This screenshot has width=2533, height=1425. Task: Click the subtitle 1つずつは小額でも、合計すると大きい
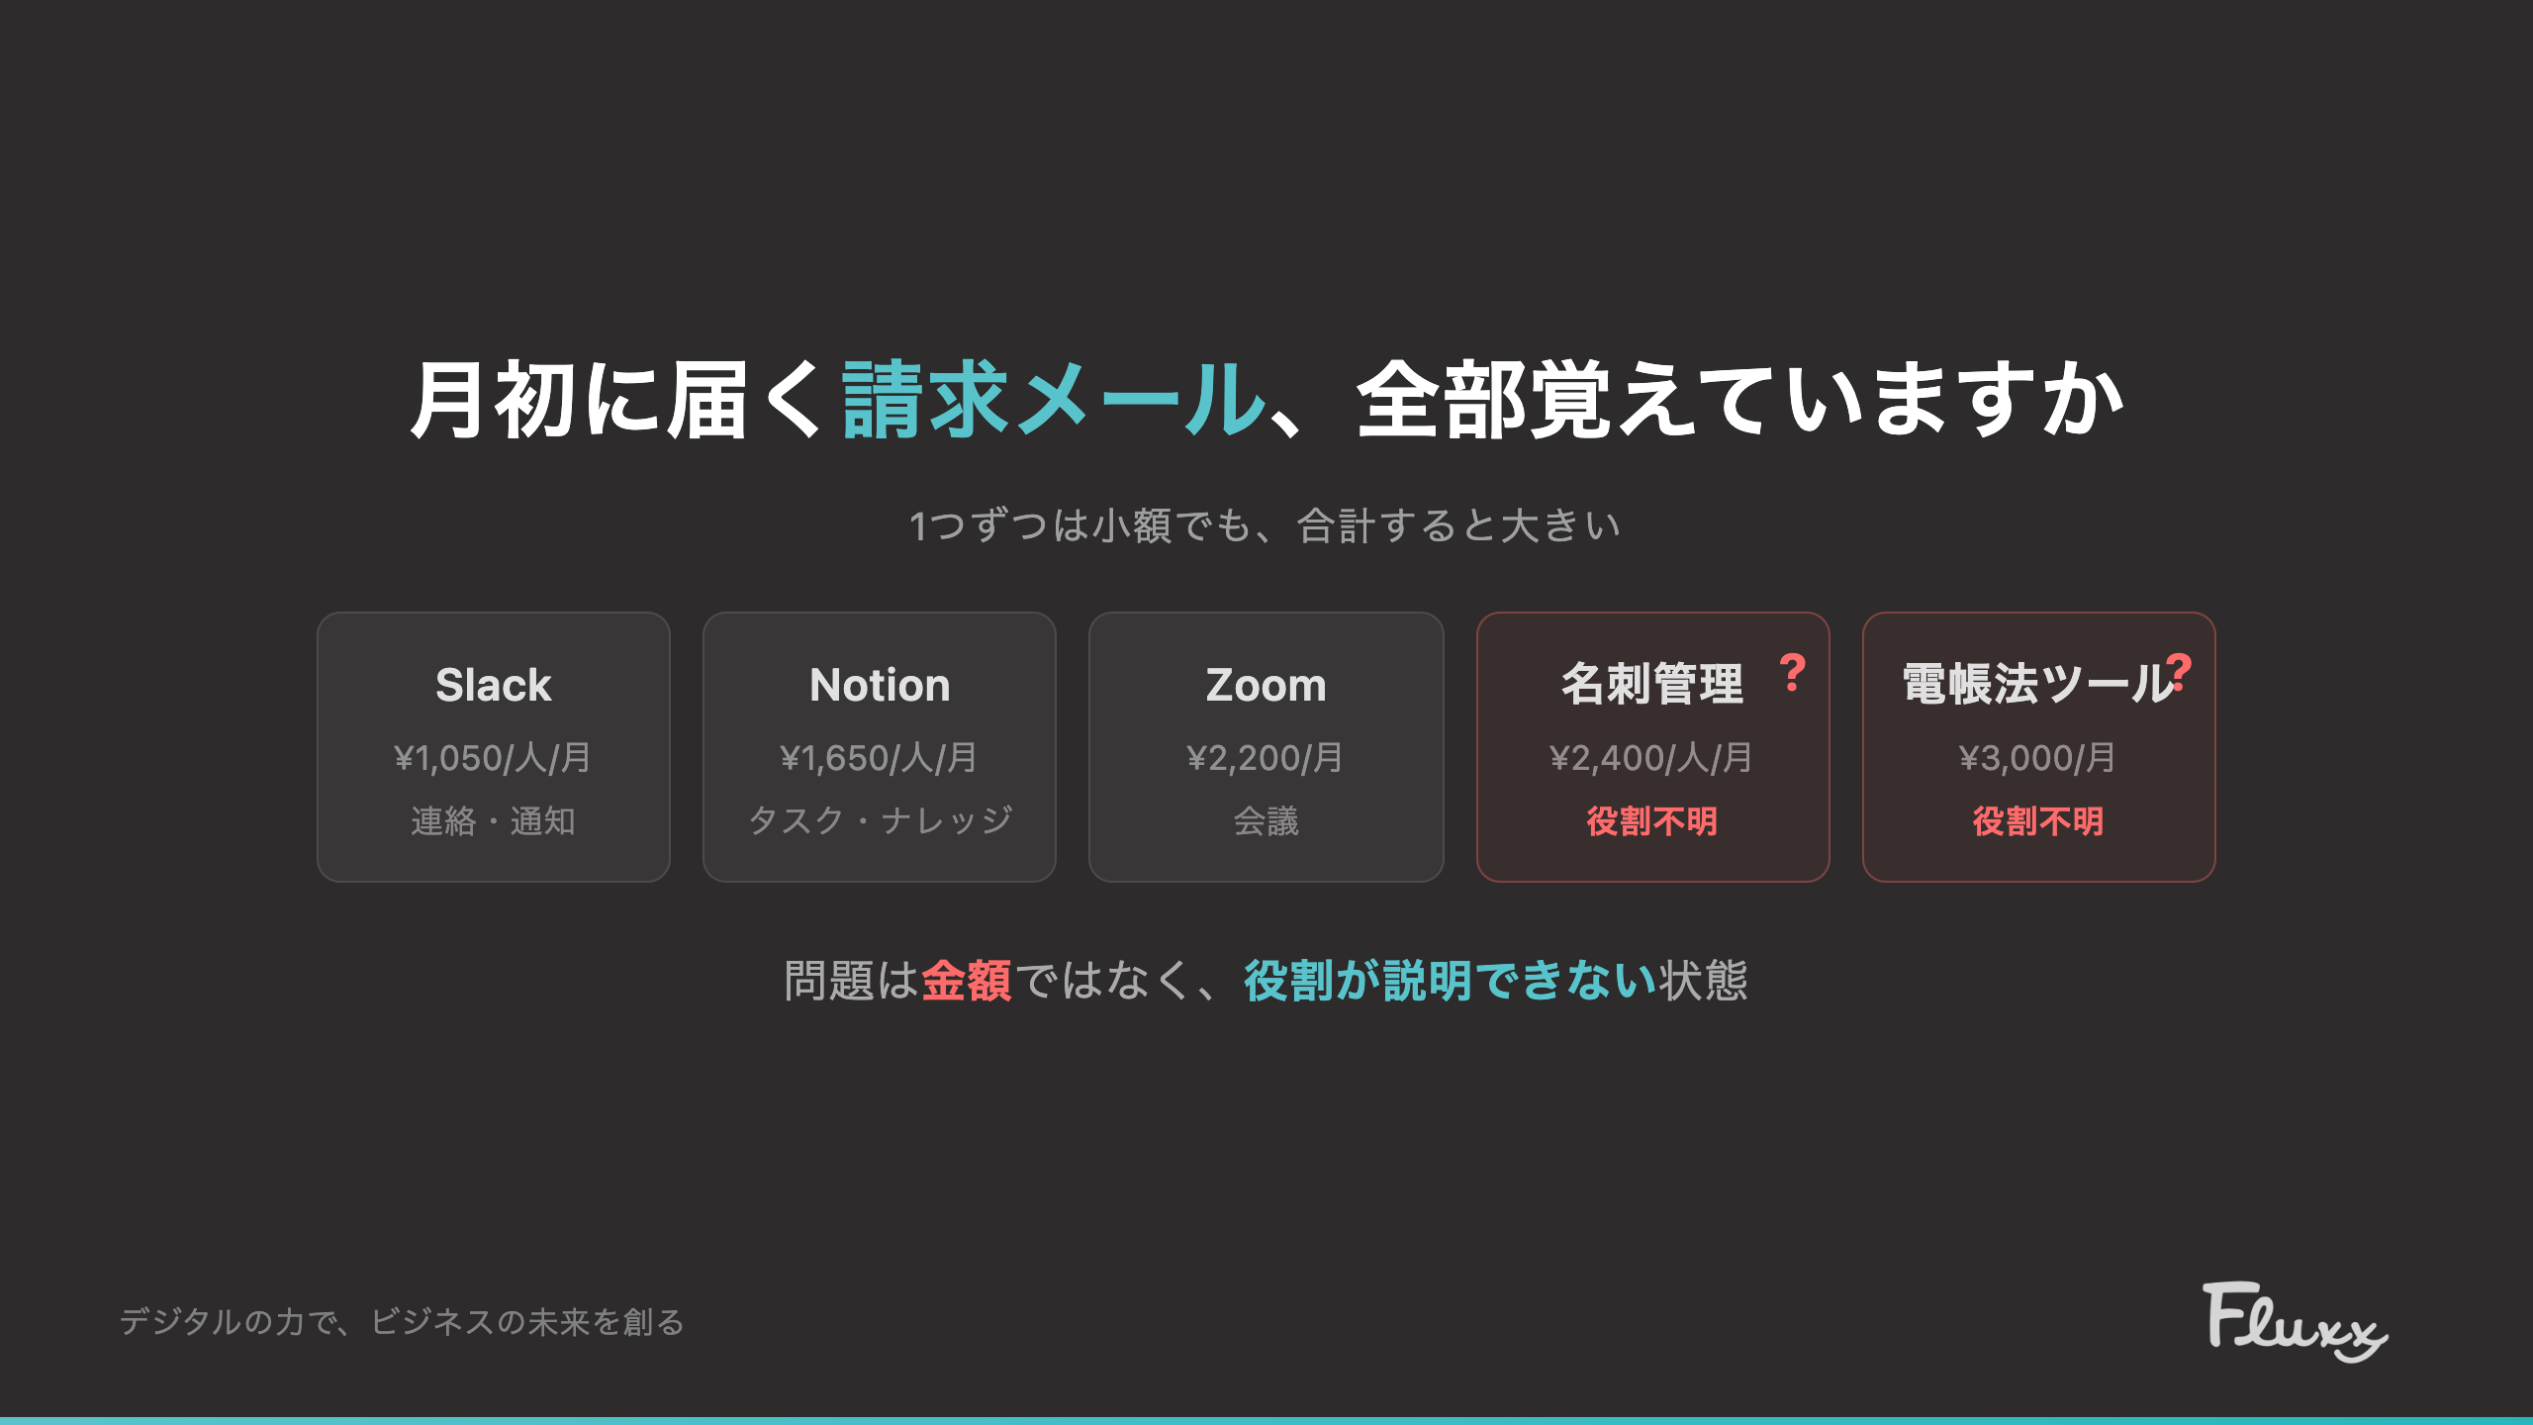1266,525
